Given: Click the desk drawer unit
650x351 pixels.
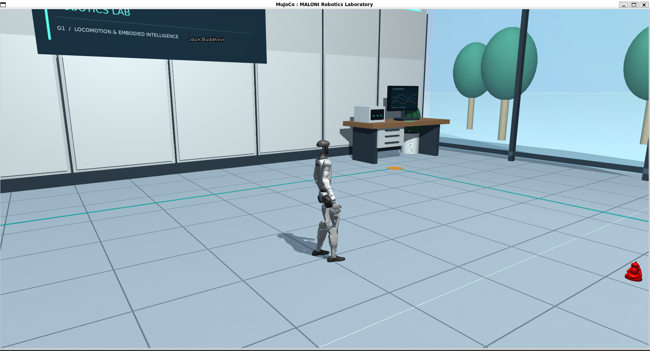Looking at the screenshot, I should click(x=391, y=138).
